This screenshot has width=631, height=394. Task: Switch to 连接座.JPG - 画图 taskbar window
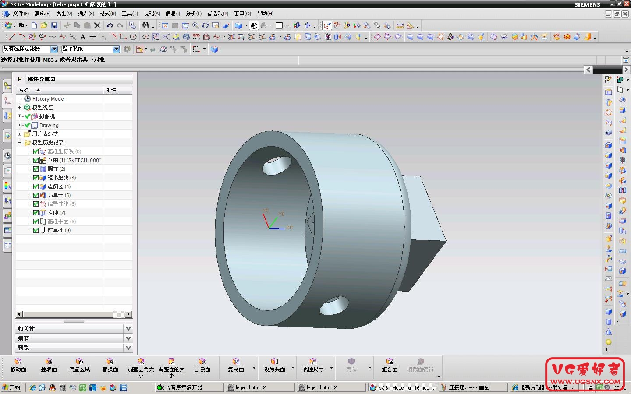click(x=472, y=387)
